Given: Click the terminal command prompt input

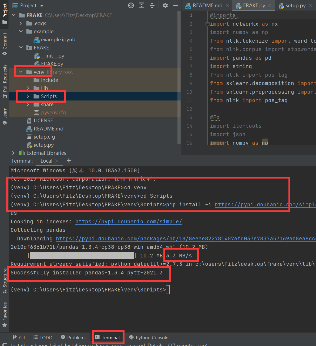Looking at the screenshot, I should point(168,290).
